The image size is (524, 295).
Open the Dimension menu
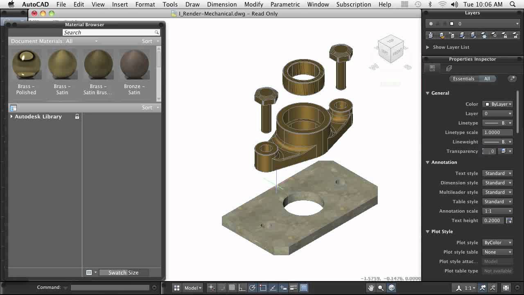222,5
